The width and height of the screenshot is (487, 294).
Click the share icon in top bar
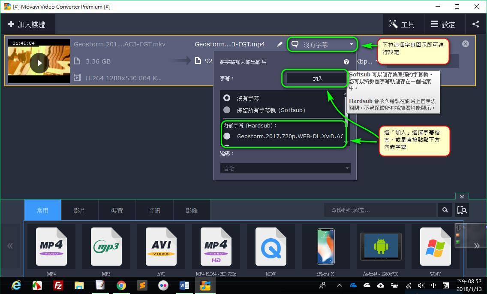(475, 24)
